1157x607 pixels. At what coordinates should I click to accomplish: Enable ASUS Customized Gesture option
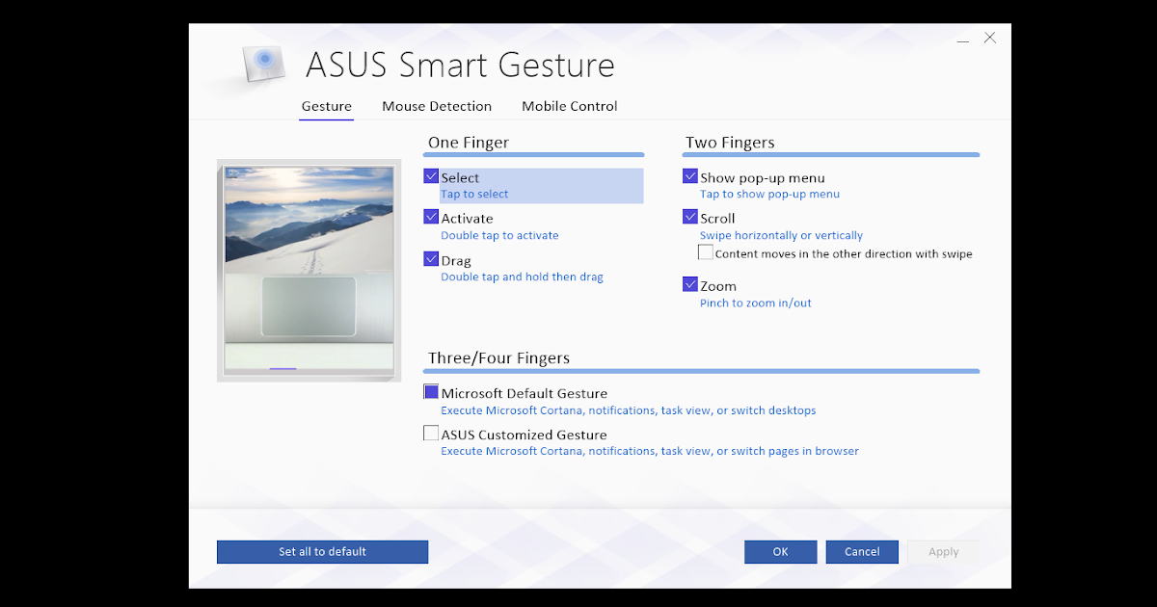coord(431,434)
